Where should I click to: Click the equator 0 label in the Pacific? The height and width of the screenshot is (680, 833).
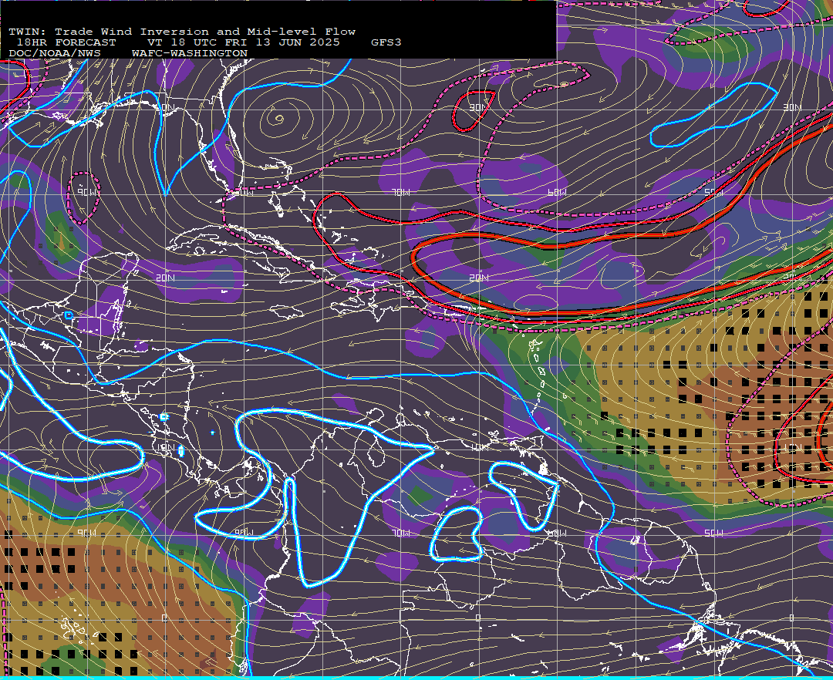pos(165,618)
